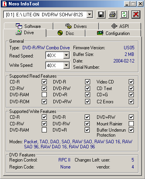Toggle the Buffer Underrun Protection checkbox

pyautogui.click(x=131, y=130)
